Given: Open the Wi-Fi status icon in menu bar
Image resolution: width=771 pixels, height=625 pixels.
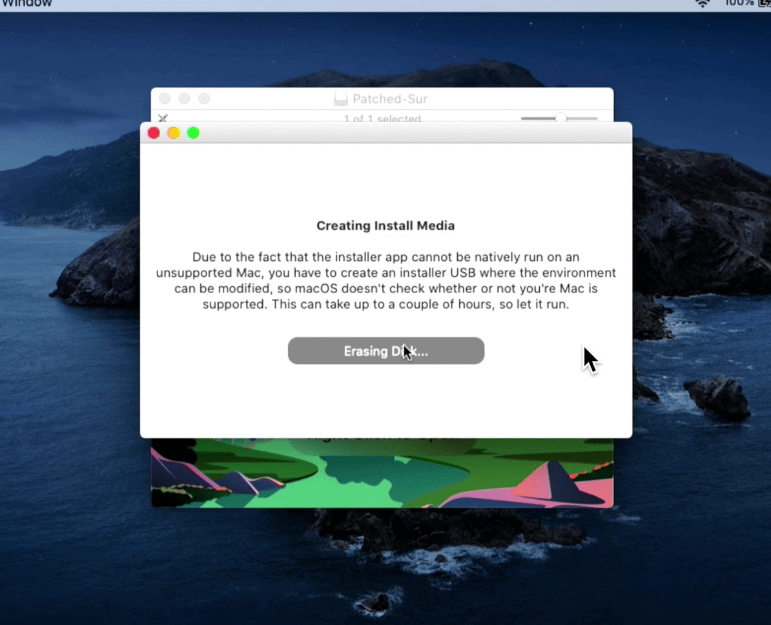Looking at the screenshot, I should [703, 3].
